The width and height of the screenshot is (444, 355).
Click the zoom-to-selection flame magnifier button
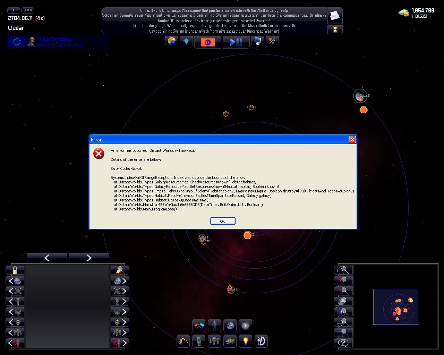click(120, 270)
